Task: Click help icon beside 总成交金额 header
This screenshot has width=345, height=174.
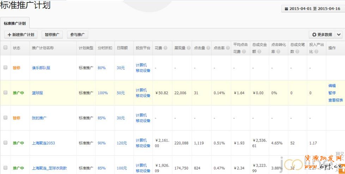Action: pos(260,52)
